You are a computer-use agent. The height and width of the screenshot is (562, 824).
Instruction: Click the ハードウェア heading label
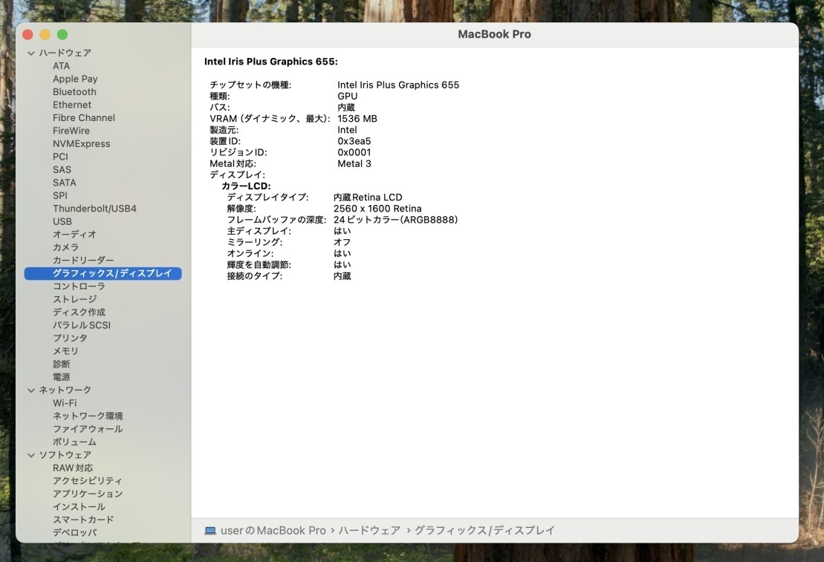(x=65, y=53)
